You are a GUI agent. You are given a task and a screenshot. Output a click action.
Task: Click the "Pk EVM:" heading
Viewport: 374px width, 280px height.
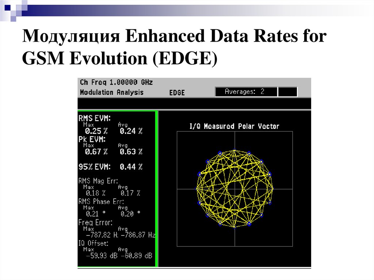click(x=92, y=139)
